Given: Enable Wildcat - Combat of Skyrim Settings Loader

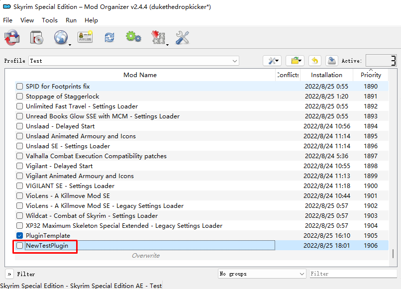Looking at the screenshot, I should (x=20, y=216).
